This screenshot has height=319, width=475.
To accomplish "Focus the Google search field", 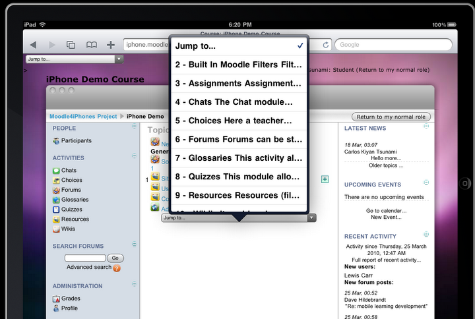I will 393,45.
